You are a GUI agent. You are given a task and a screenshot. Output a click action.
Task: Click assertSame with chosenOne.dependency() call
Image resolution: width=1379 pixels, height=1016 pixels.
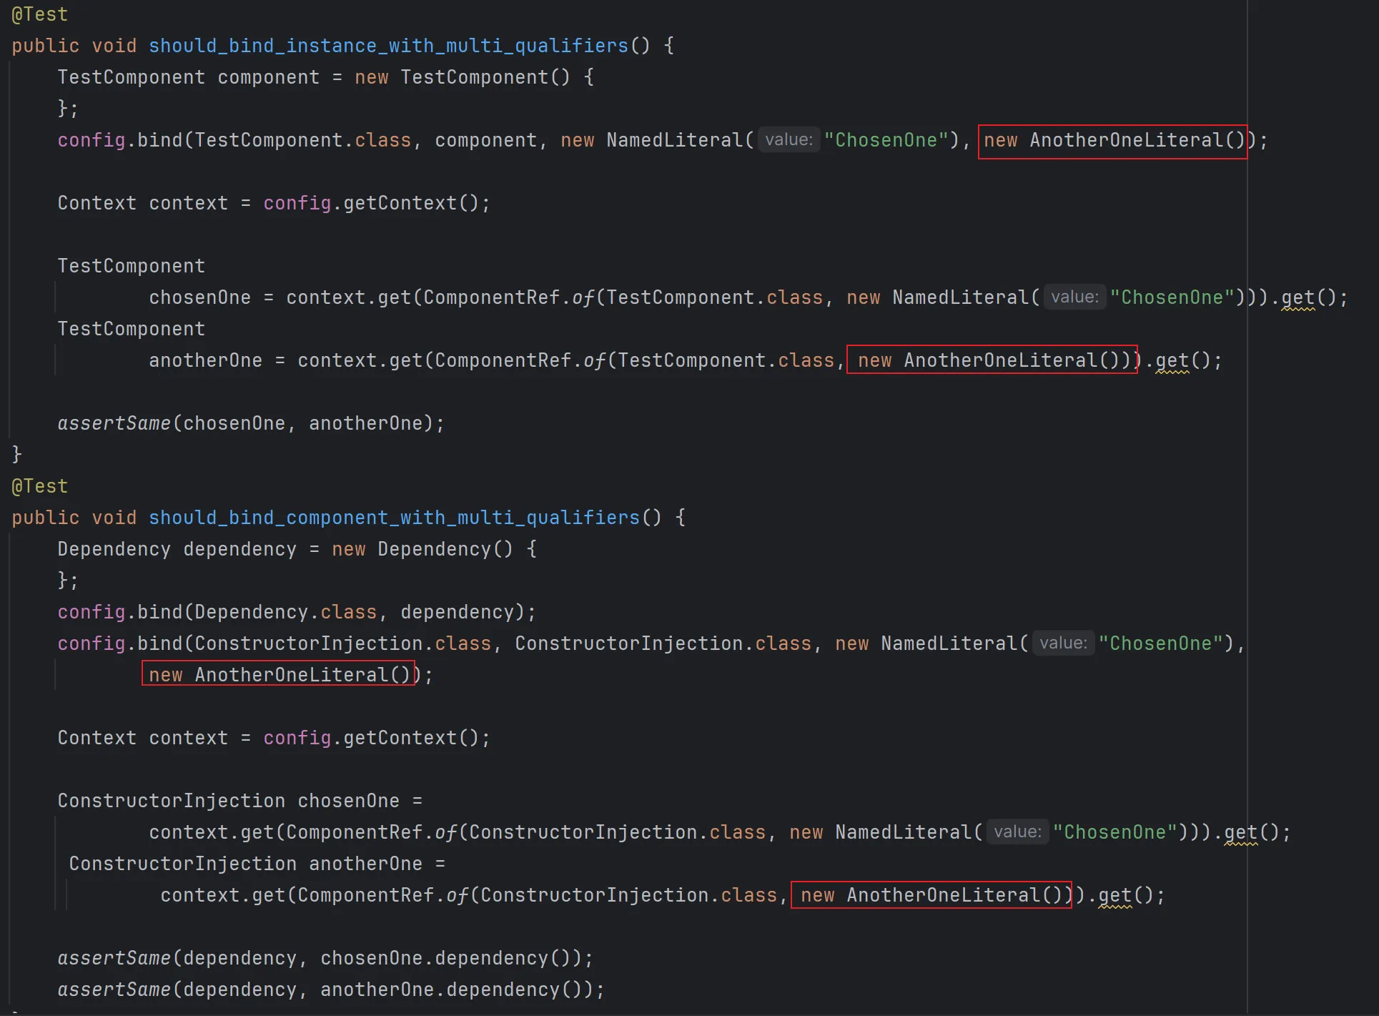point(325,958)
